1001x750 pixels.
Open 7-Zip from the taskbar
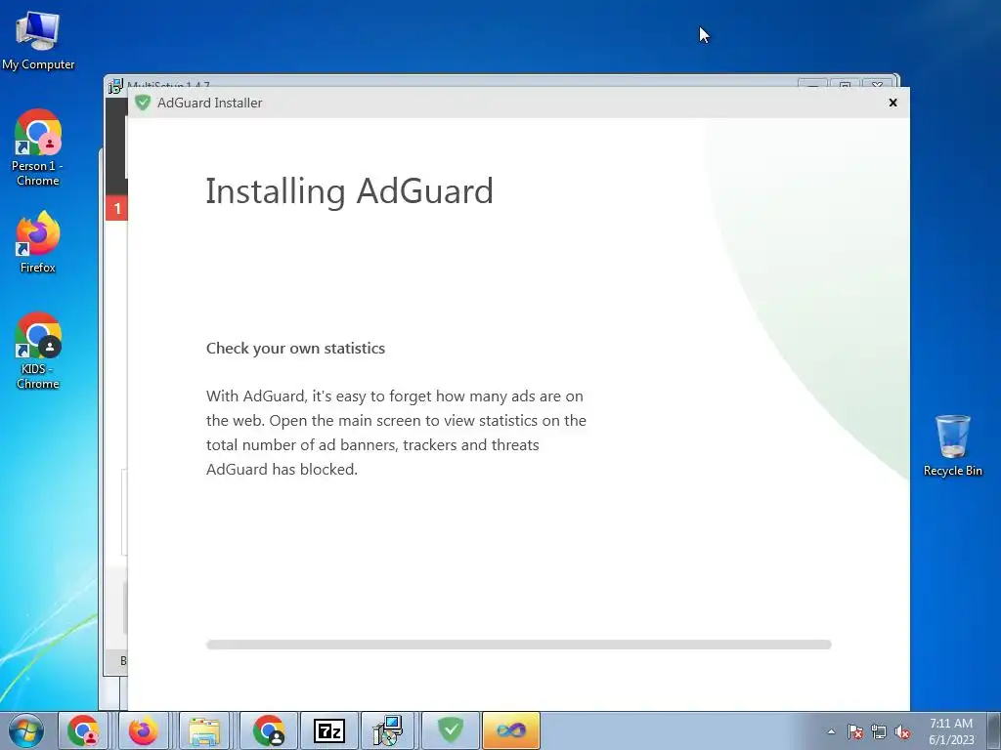(328, 730)
